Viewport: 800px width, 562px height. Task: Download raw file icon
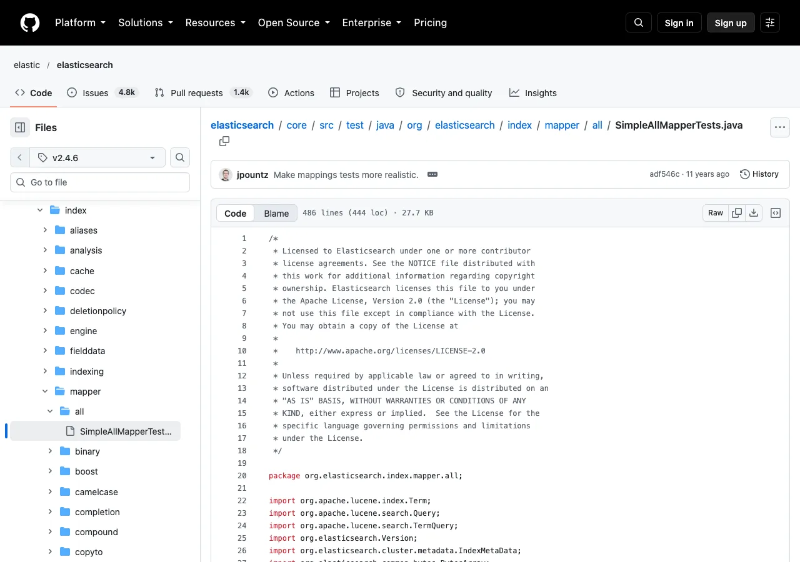[x=754, y=213]
